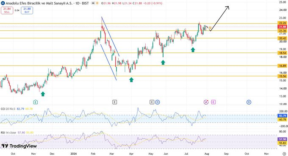Click the 13.00 price axis label

click(282, 96)
